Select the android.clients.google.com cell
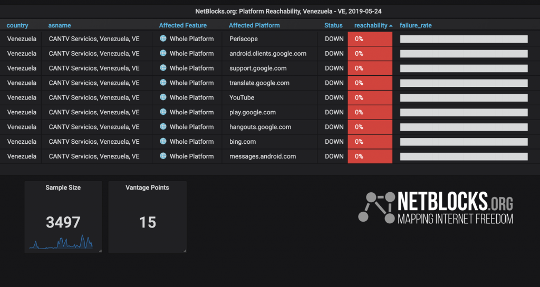 [267, 54]
